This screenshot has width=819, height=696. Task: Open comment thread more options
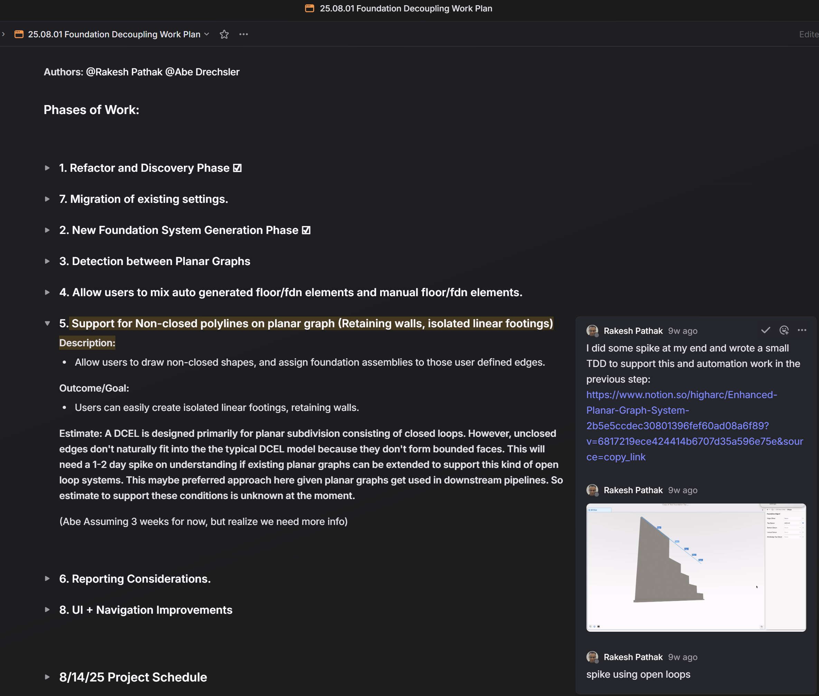(802, 330)
